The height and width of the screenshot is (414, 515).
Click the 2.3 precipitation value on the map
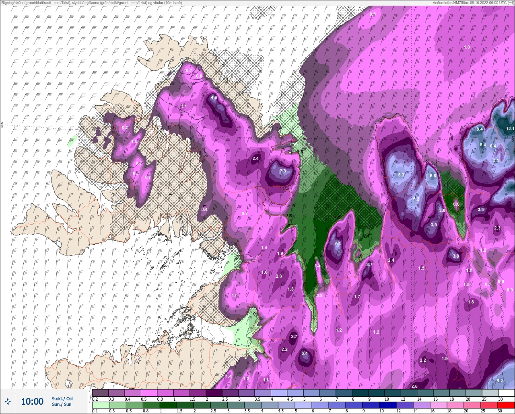[497, 228]
